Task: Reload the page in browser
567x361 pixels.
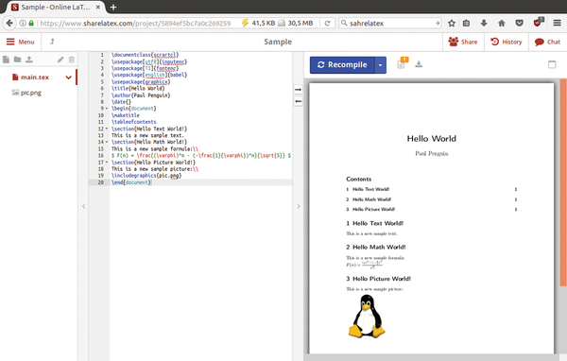Action: pos(327,23)
